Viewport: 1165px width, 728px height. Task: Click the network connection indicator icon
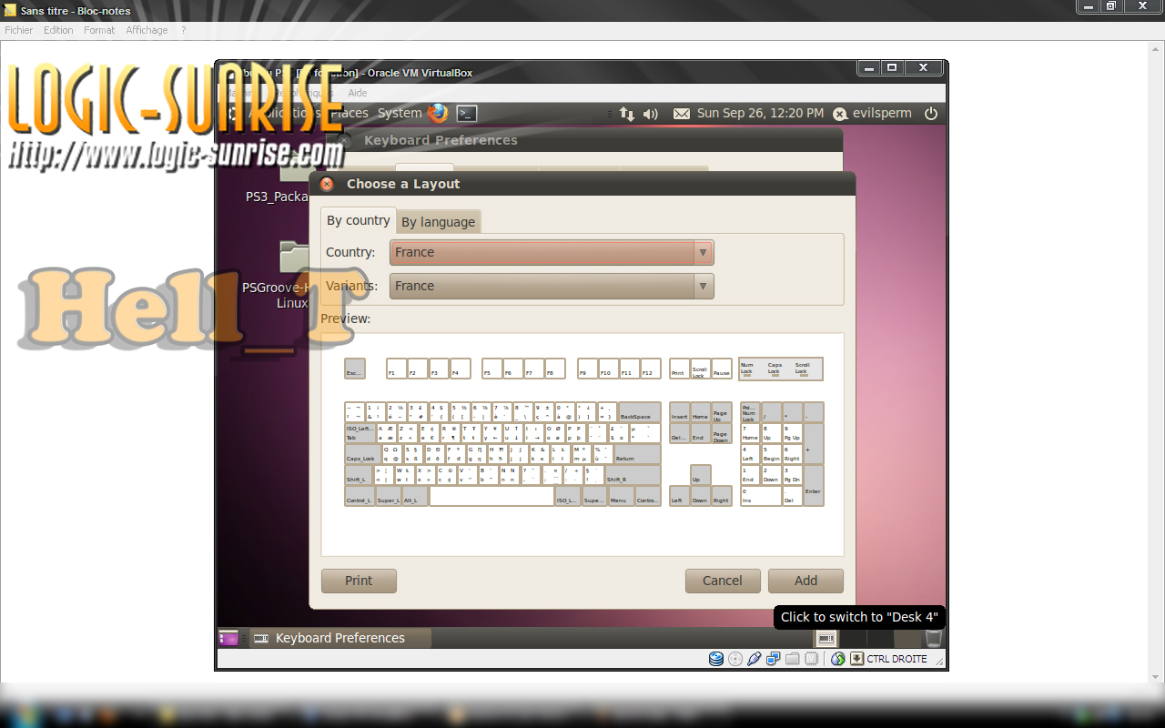coord(627,114)
